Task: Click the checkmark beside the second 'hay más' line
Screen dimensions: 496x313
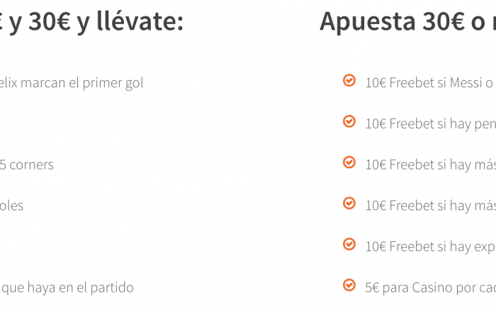Action: 349,203
